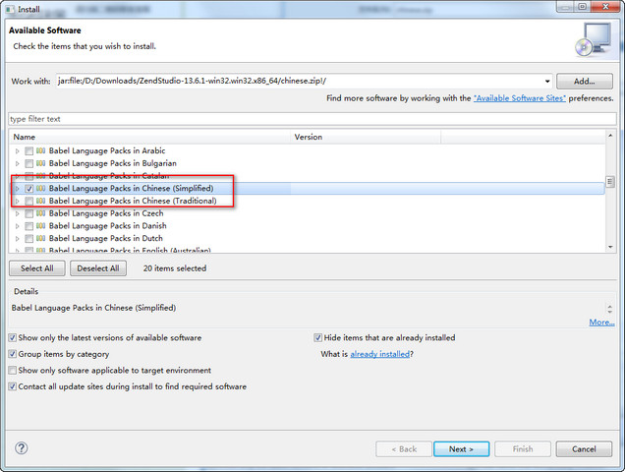Click the Arabic language pack category icon
Viewport: 625px width, 472px height.
pos(41,150)
